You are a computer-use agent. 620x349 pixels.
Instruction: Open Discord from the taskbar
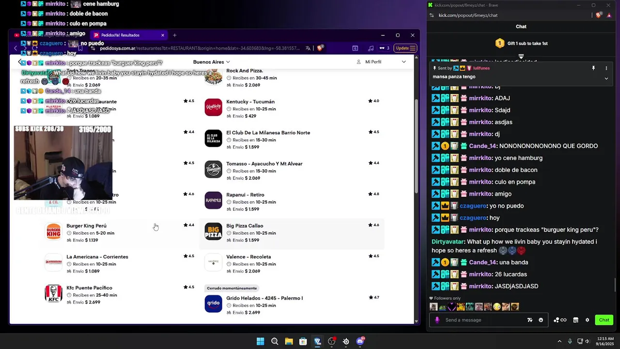(x=360, y=341)
